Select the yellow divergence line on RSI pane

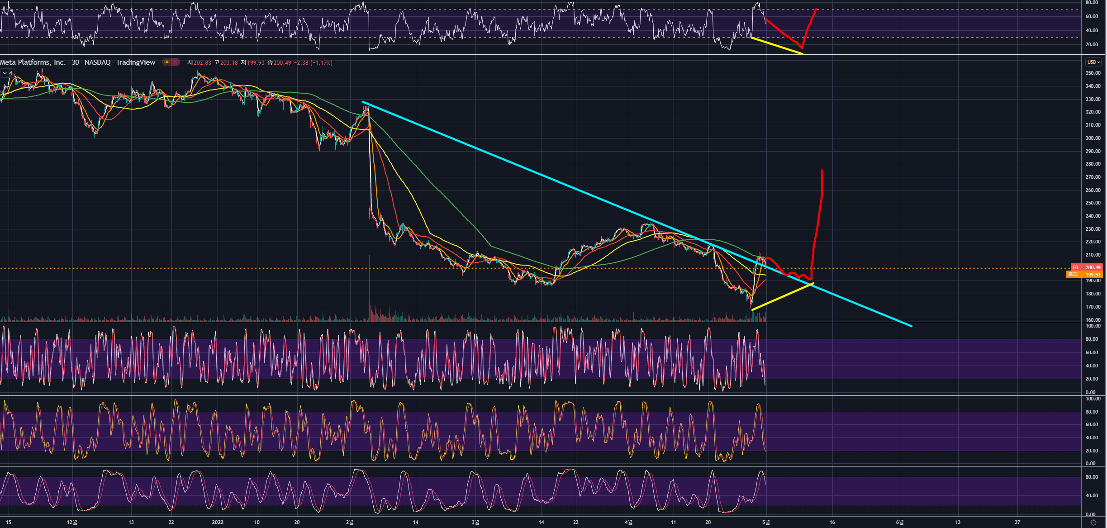tap(776, 46)
